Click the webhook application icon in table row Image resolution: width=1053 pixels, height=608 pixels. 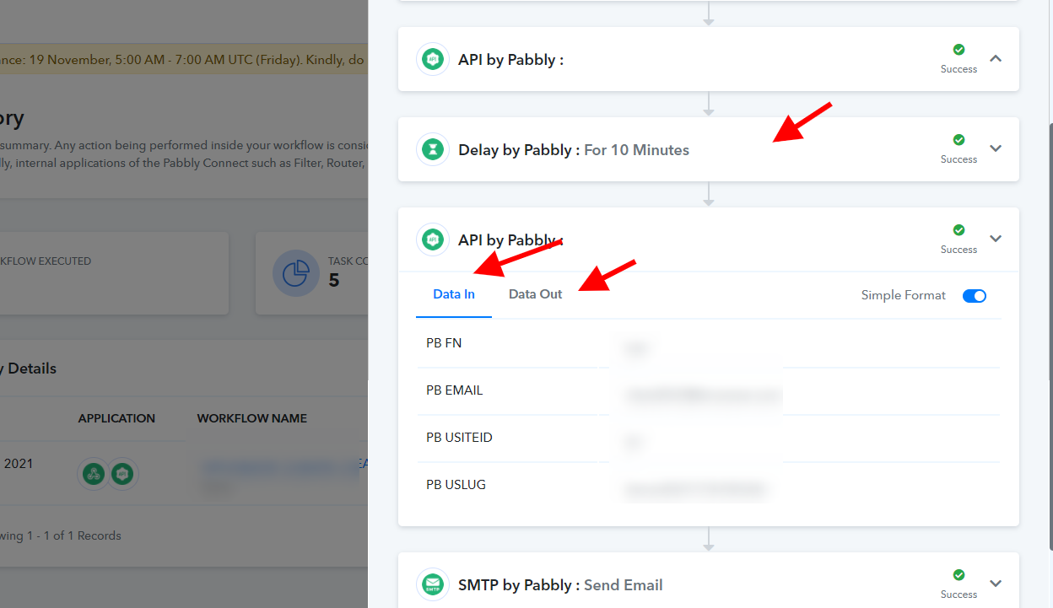94,473
